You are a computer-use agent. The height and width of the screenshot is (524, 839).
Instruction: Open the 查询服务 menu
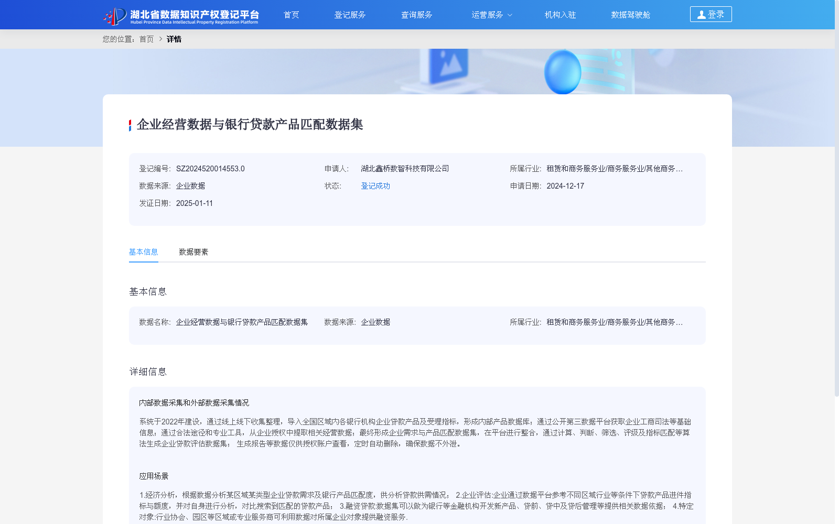pos(416,15)
